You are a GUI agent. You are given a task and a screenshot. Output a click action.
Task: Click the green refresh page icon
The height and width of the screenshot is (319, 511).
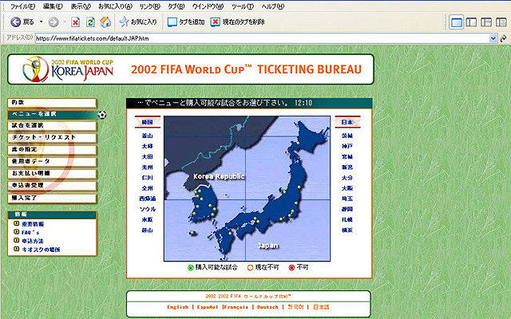tap(90, 22)
